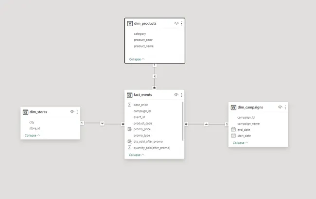Collapse the fact_events table card

(x=137, y=155)
